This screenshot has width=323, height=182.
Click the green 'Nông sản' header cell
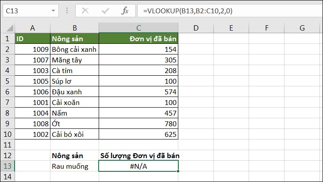(75, 39)
